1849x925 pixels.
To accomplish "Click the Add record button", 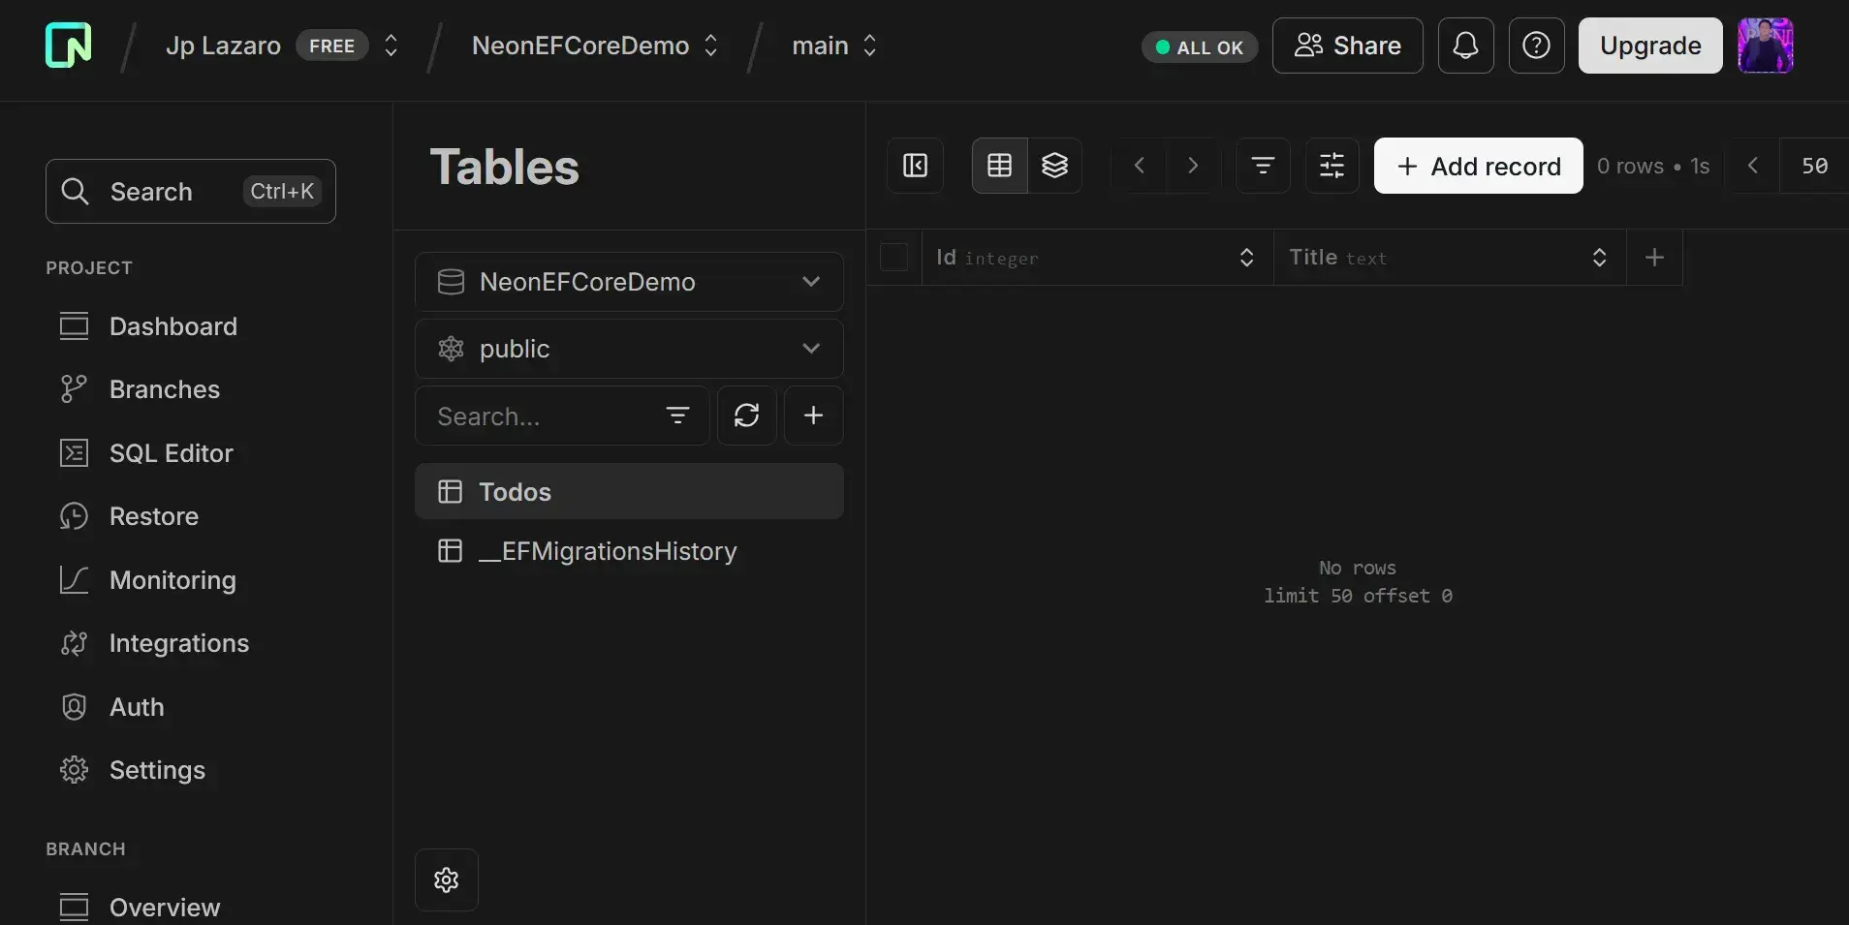I will pyautogui.click(x=1478, y=166).
